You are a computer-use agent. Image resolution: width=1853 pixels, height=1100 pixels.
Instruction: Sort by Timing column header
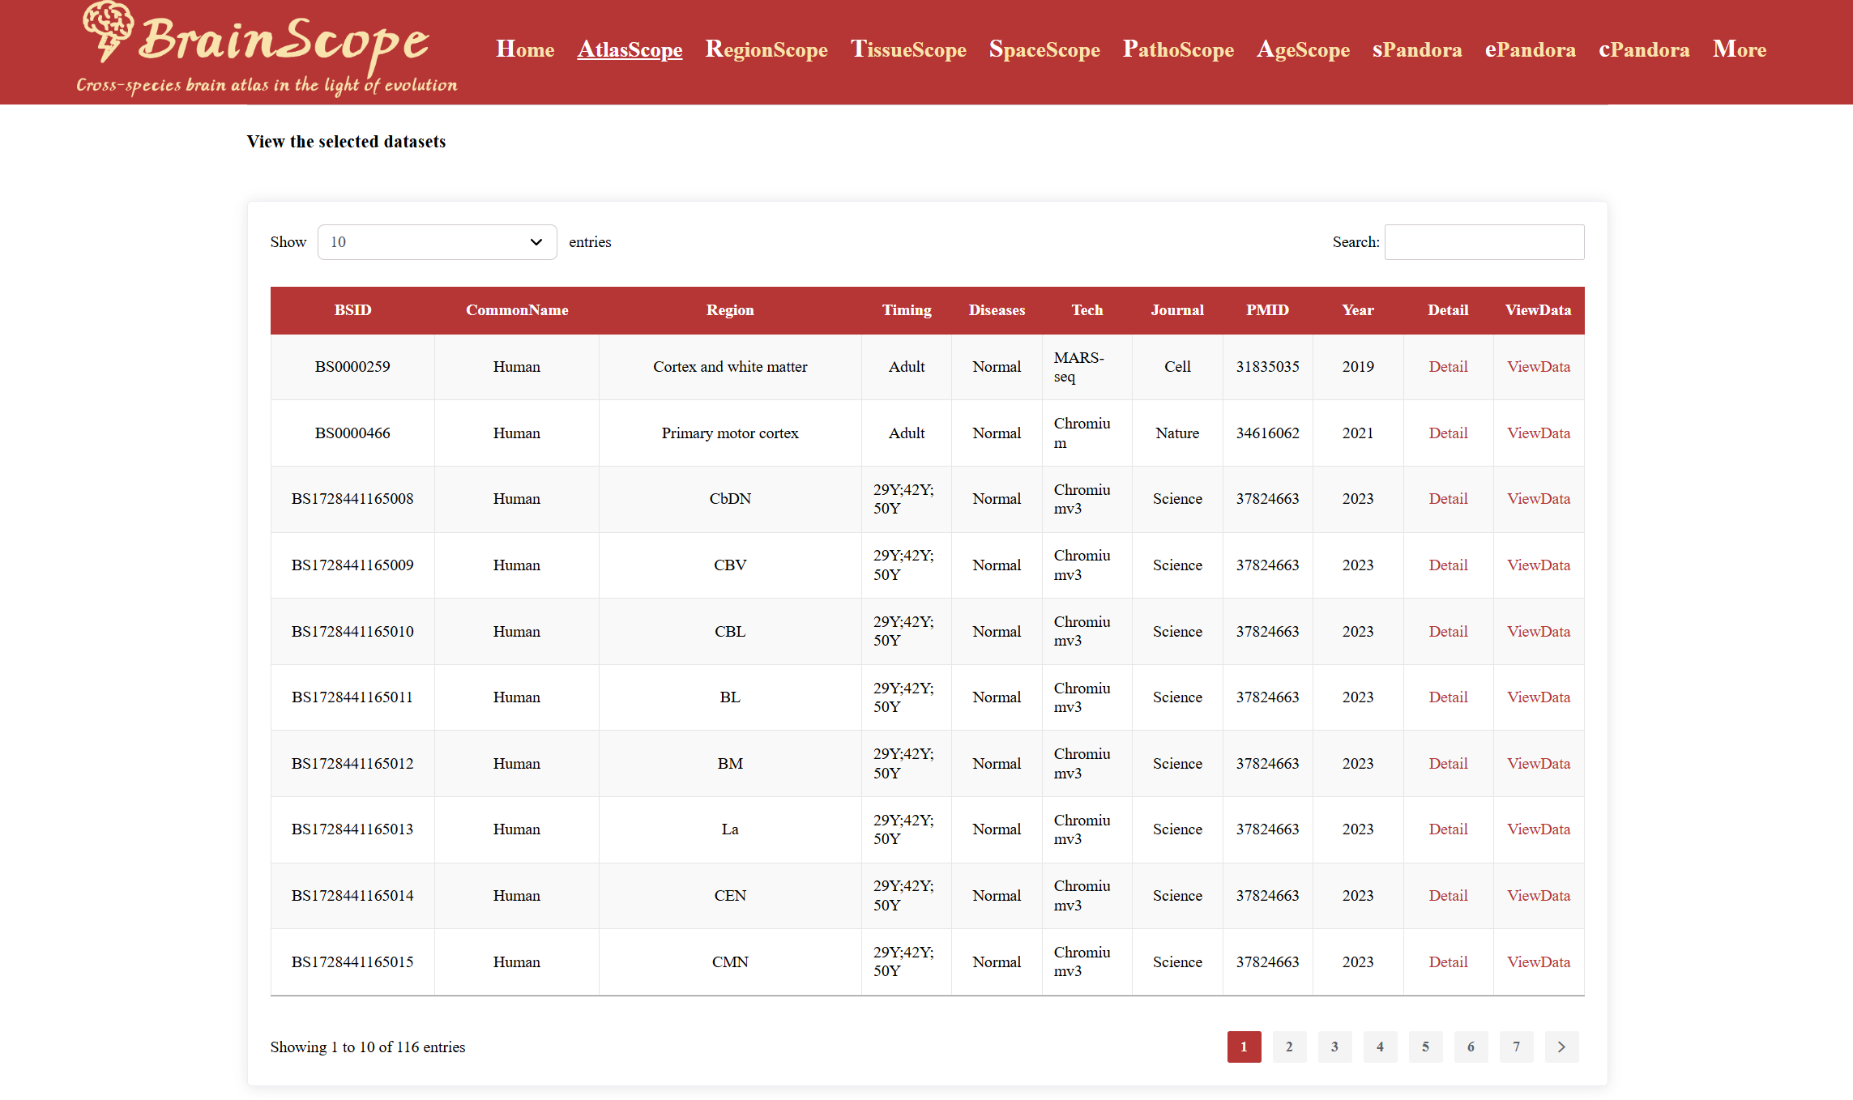point(907,310)
